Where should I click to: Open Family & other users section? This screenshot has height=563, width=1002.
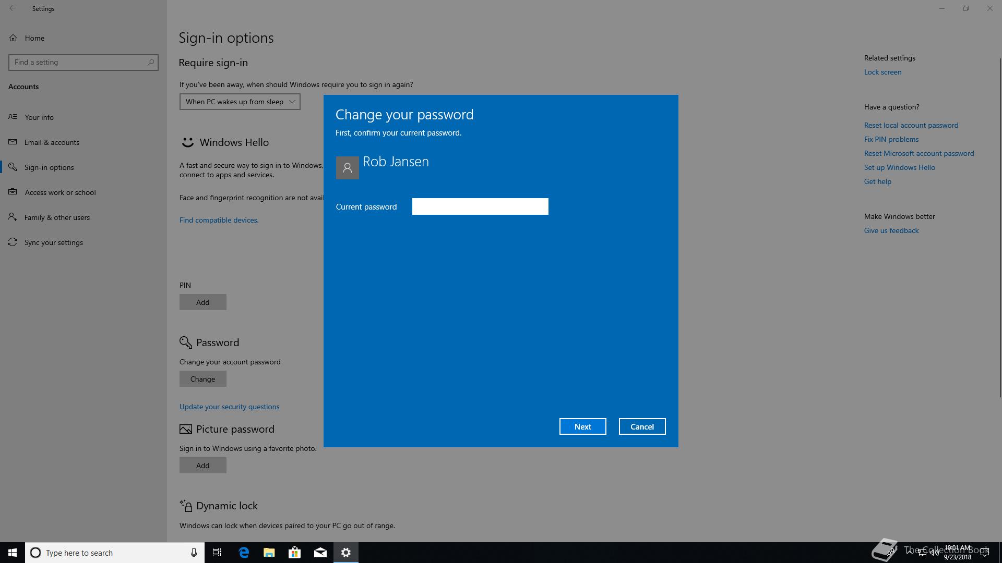[57, 217]
